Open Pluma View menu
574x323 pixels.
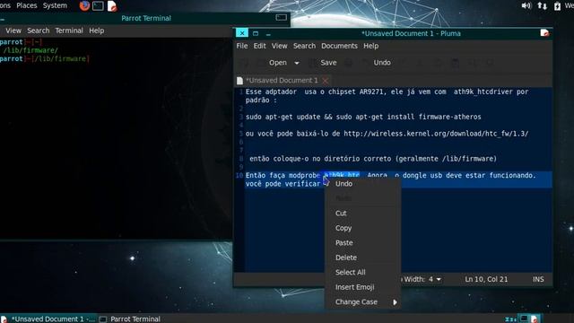pos(279,46)
